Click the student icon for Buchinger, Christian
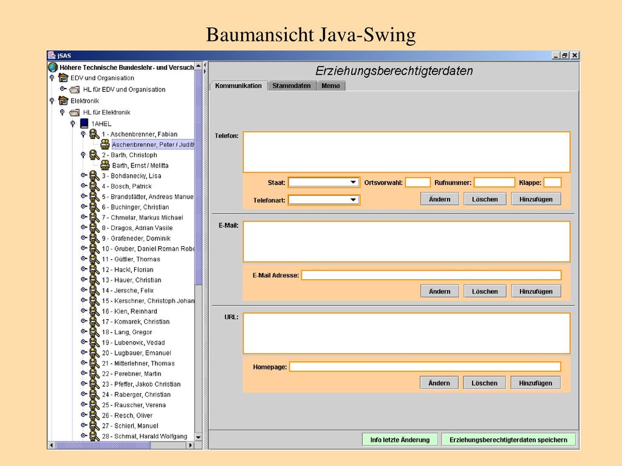 coord(94,207)
